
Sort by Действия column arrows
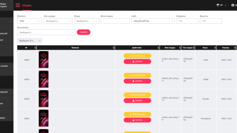(158, 48)
